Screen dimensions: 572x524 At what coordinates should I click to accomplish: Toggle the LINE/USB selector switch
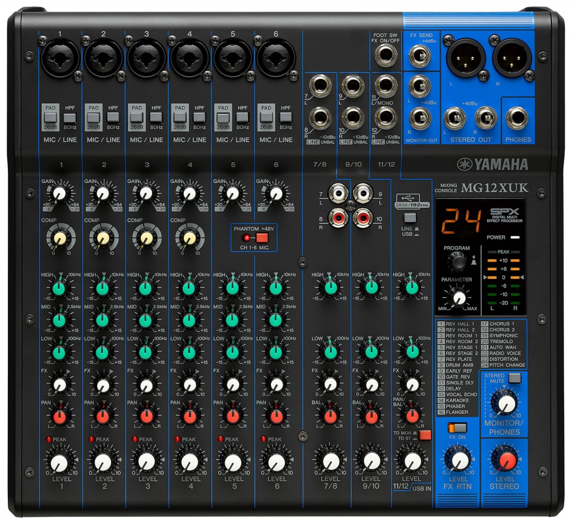coord(410,218)
